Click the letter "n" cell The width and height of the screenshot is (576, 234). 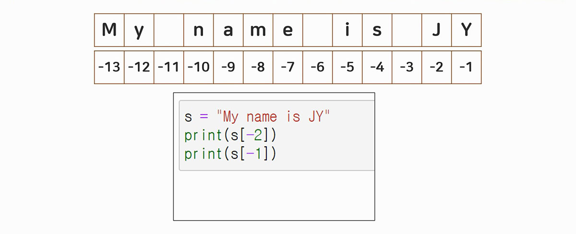(x=199, y=30)
